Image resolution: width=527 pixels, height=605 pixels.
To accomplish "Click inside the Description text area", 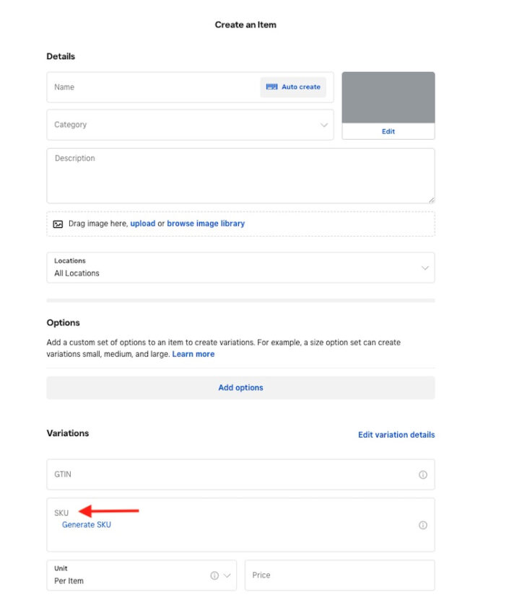I will [240, 175].
